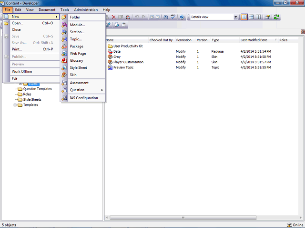Viewport: 305px width, 228px height.
Task: Click the red X delete toolbar icon
Action: (113, 17)
